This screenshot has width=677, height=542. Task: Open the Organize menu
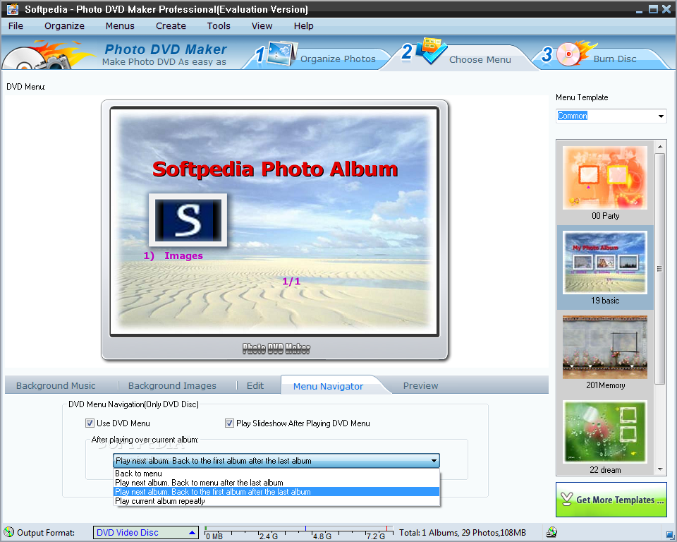[64, 26]
